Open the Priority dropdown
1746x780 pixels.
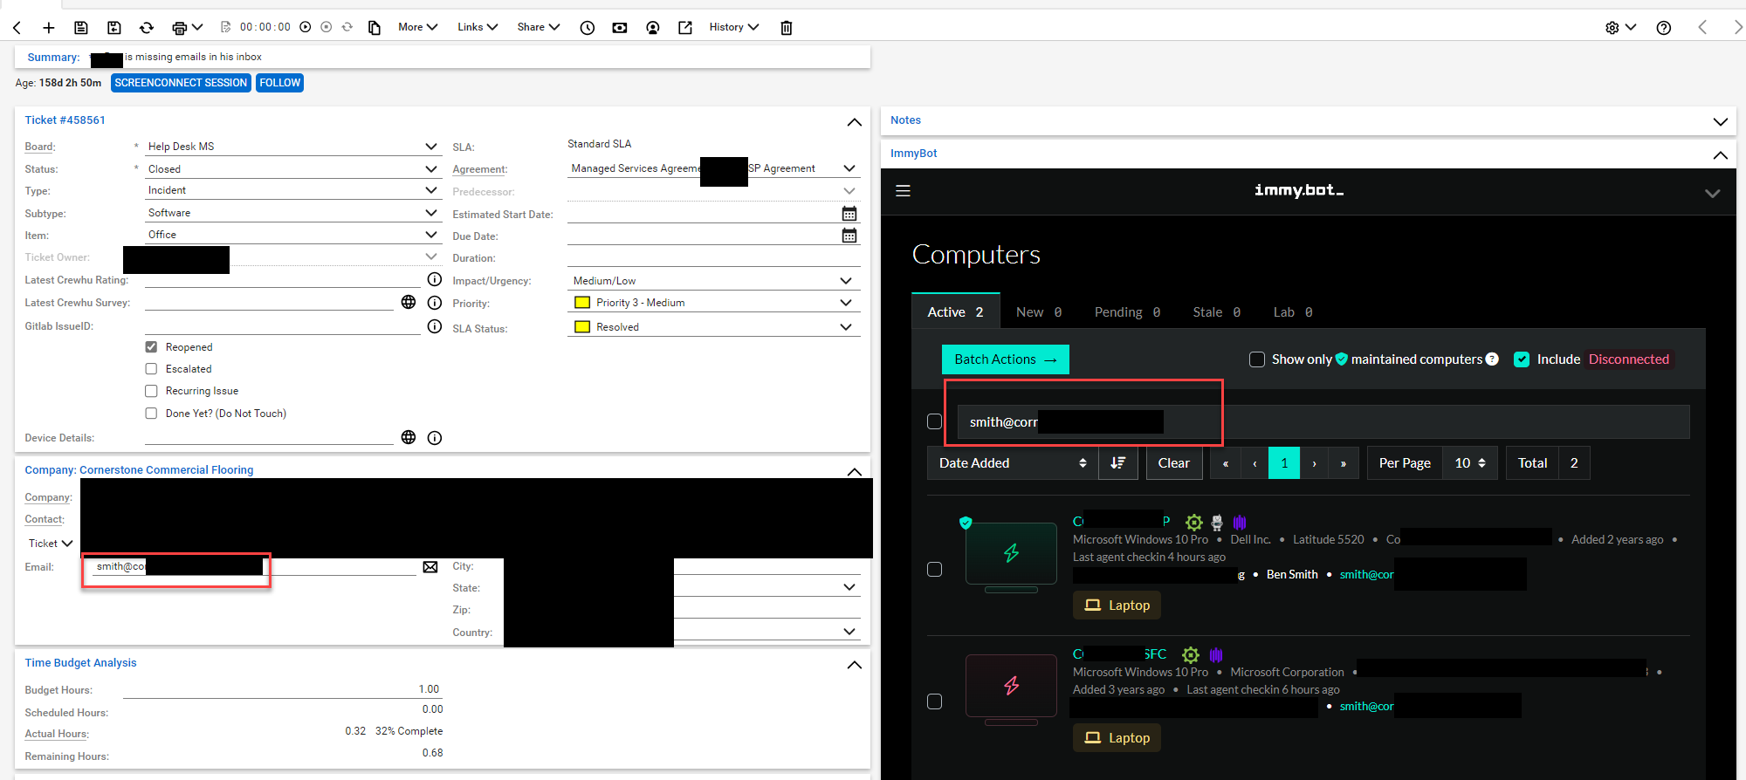713,303
